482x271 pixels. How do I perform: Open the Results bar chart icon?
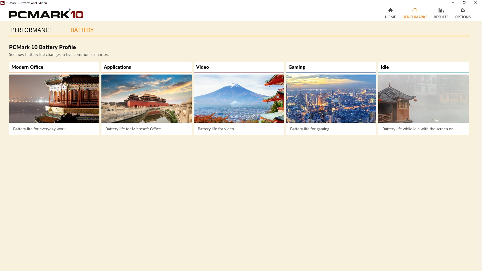tap(441, 10)
